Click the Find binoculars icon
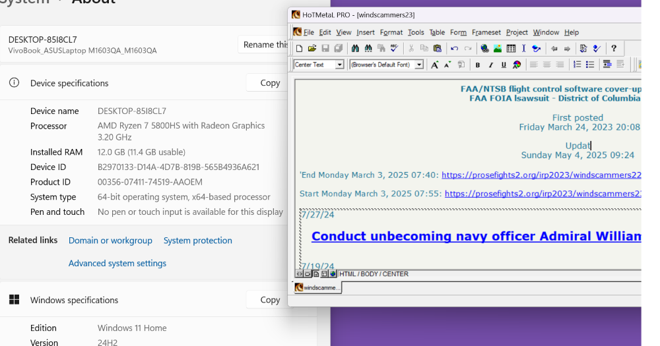Image resolution: width=660 pixels, height=346 pixels. pyautogui.click(x=355, y=48)
